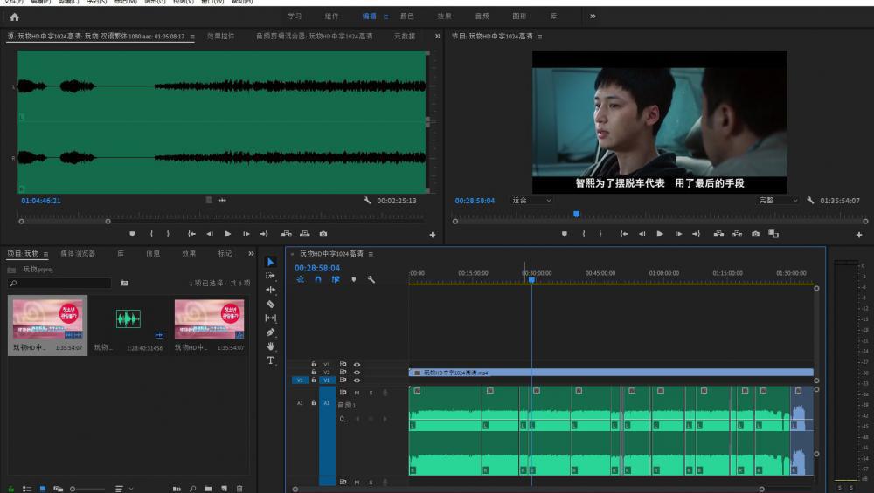Open Program monitor panel menu
The image size is (874, 493).
coord(539,37)
